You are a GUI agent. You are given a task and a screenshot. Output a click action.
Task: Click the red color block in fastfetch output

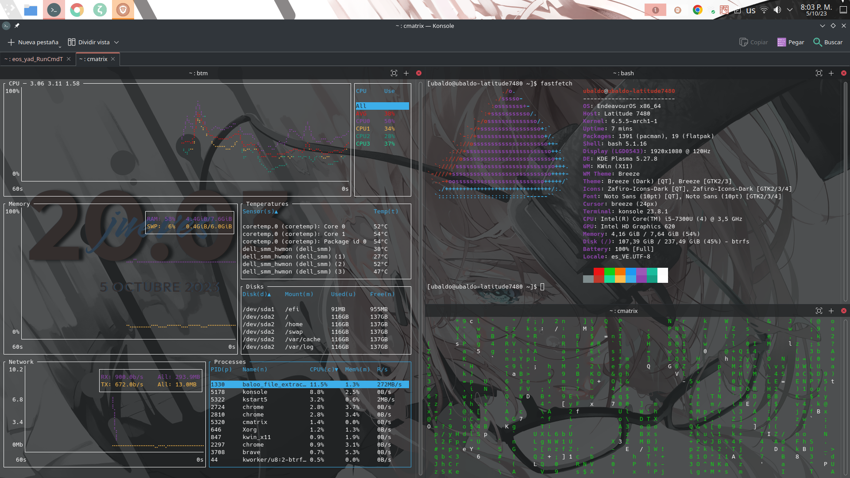599,272
